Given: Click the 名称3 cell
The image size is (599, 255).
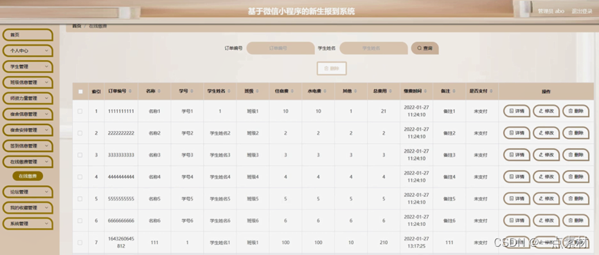Looking at the screenshot, I should tap(154, 155).
